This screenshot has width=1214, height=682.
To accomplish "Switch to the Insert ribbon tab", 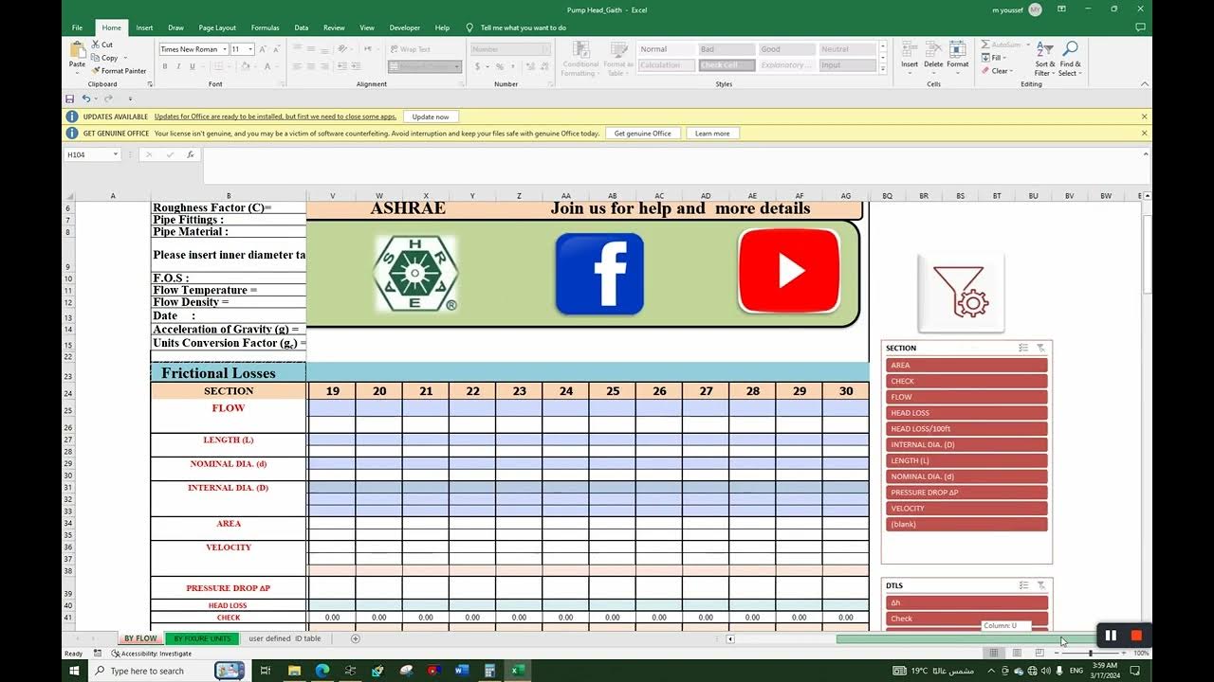I will coord(144,27).
